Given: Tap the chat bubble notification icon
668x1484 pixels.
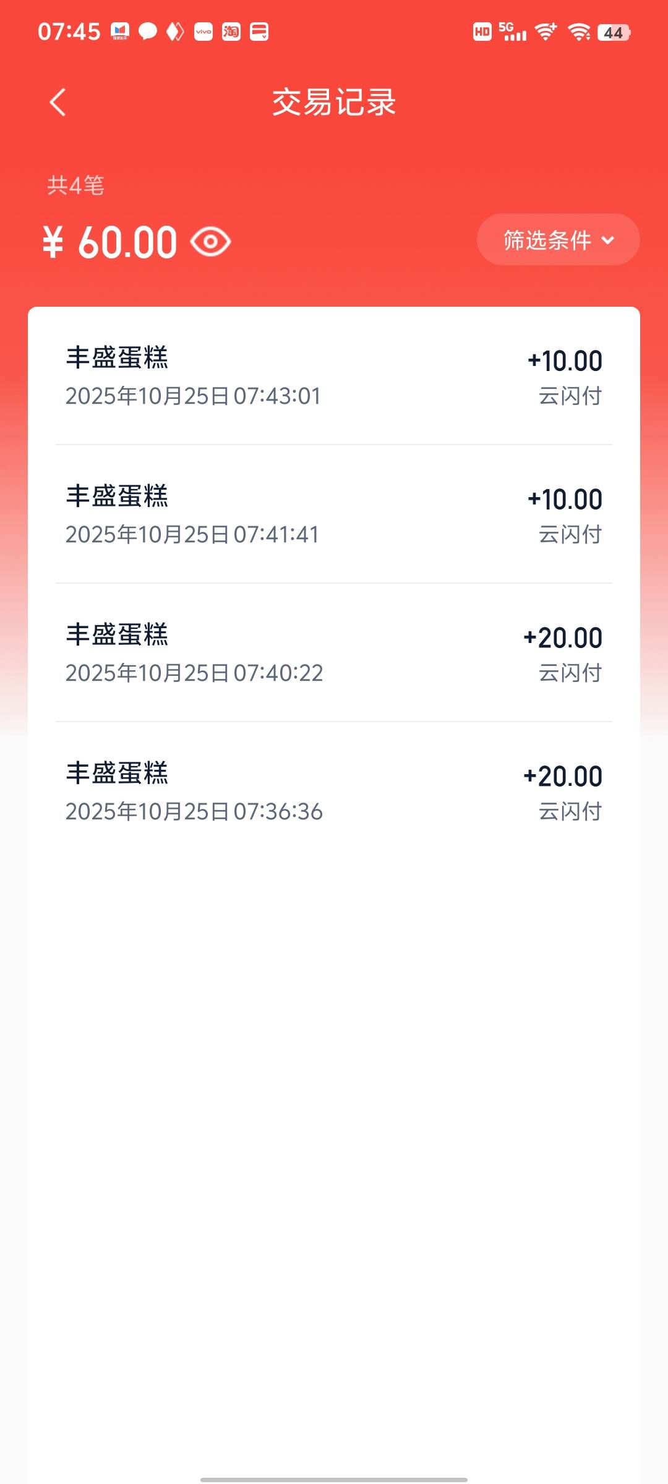Looking at the screenshot, I should (148, 32).
